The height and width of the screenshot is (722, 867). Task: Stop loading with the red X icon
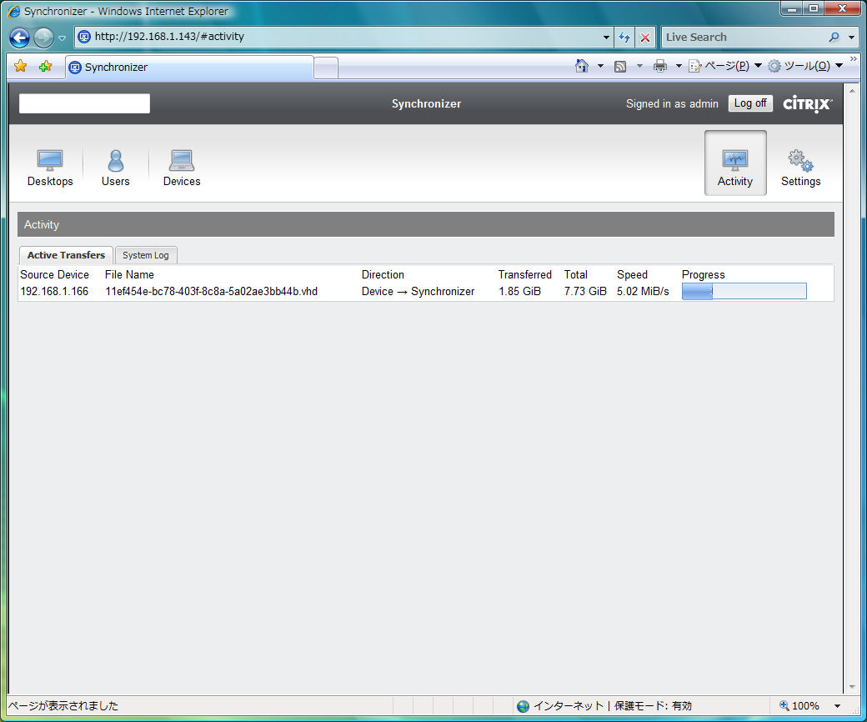coord(644,37)
